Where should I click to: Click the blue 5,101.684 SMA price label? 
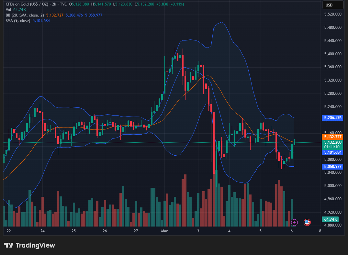click(x=332, y=152)
